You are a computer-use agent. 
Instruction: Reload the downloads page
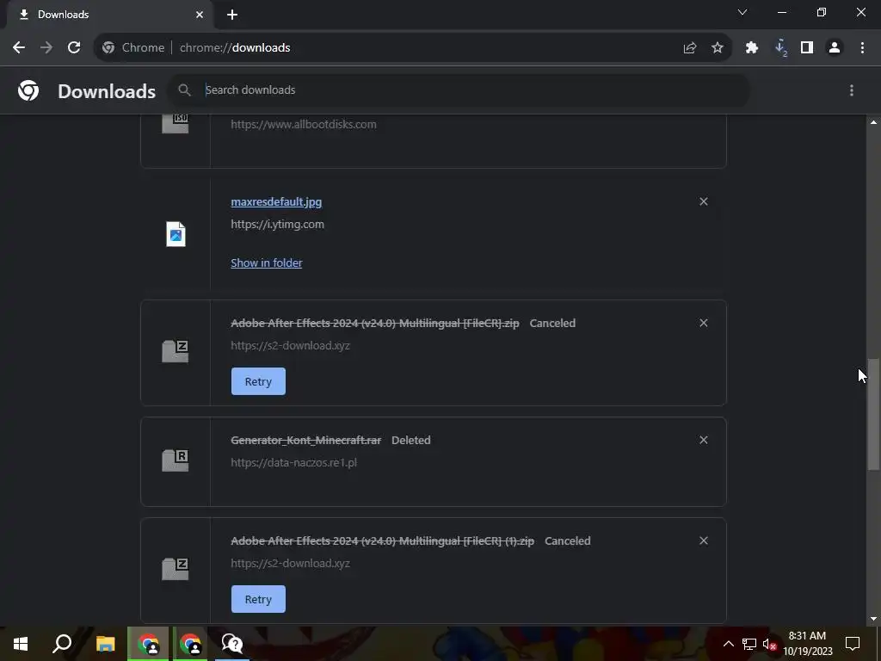(x=74, y=48)
